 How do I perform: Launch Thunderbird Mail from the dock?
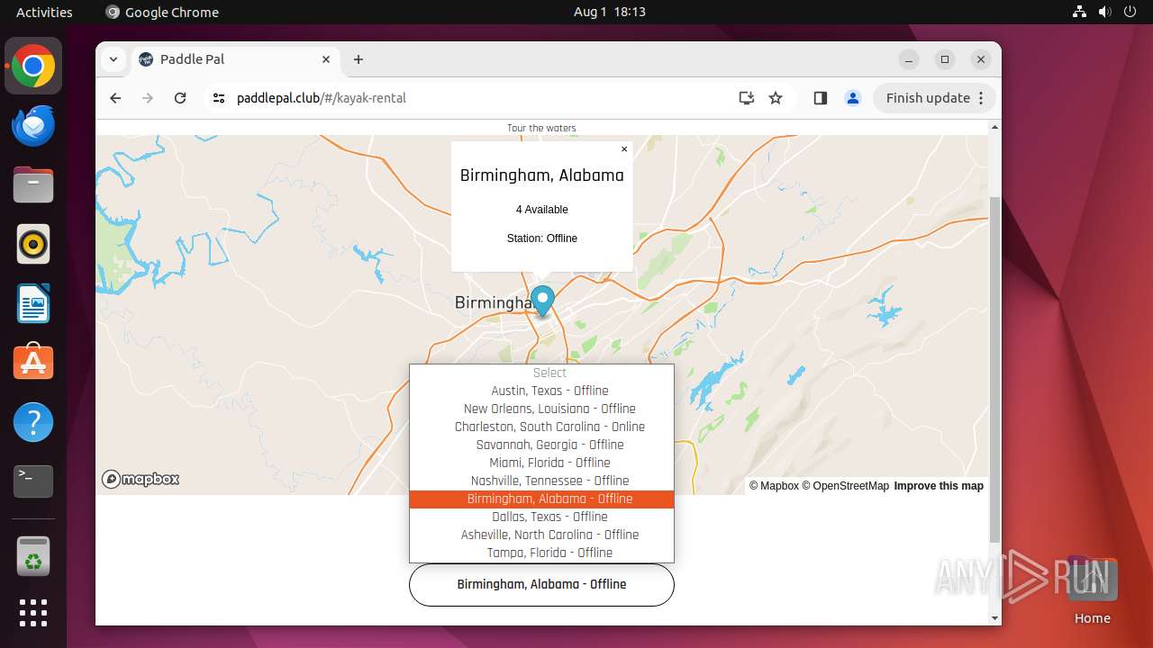click(33, 125)
